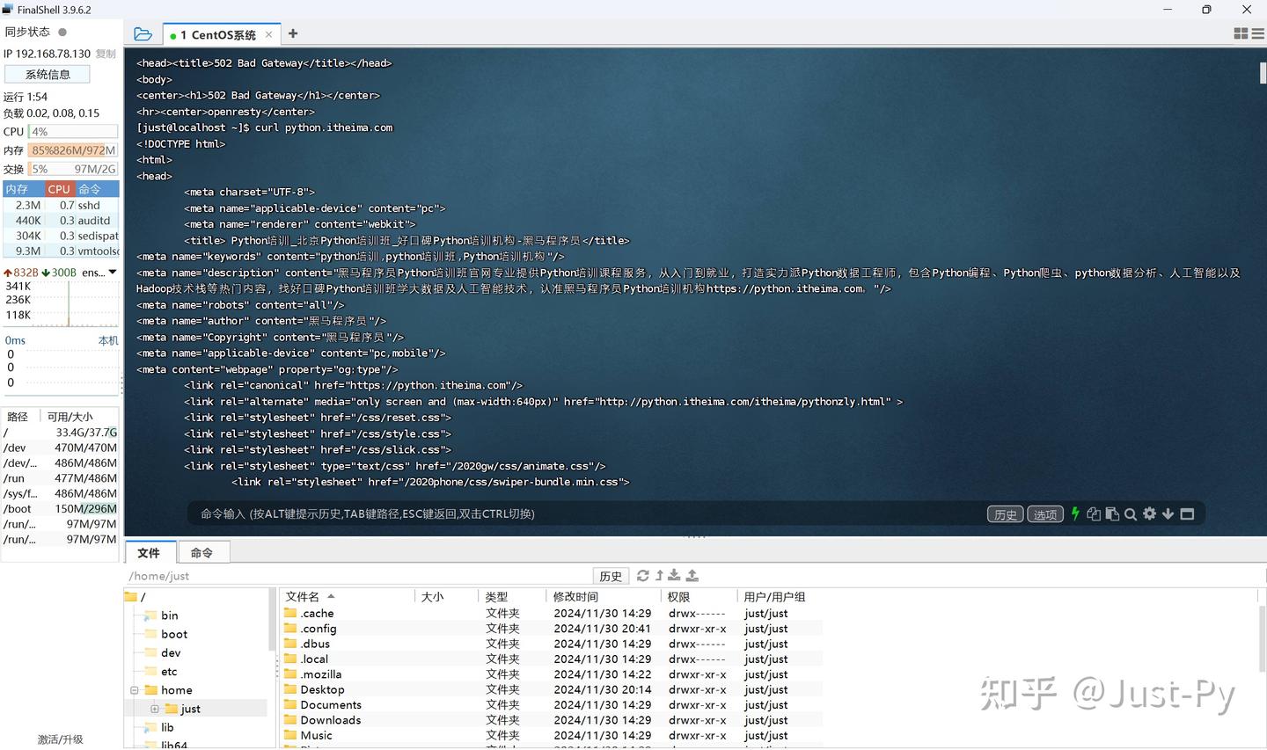Viewport: 1267px width, 750px height.
Task: Sort processes by 内存 column
Action: click(24, 189)
